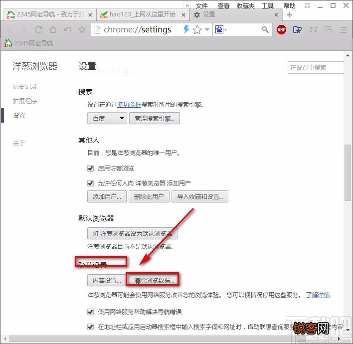The width and height of the screenshot is (353, 344).
Task: Click the scroll up arrow
Action: (348, 55)
